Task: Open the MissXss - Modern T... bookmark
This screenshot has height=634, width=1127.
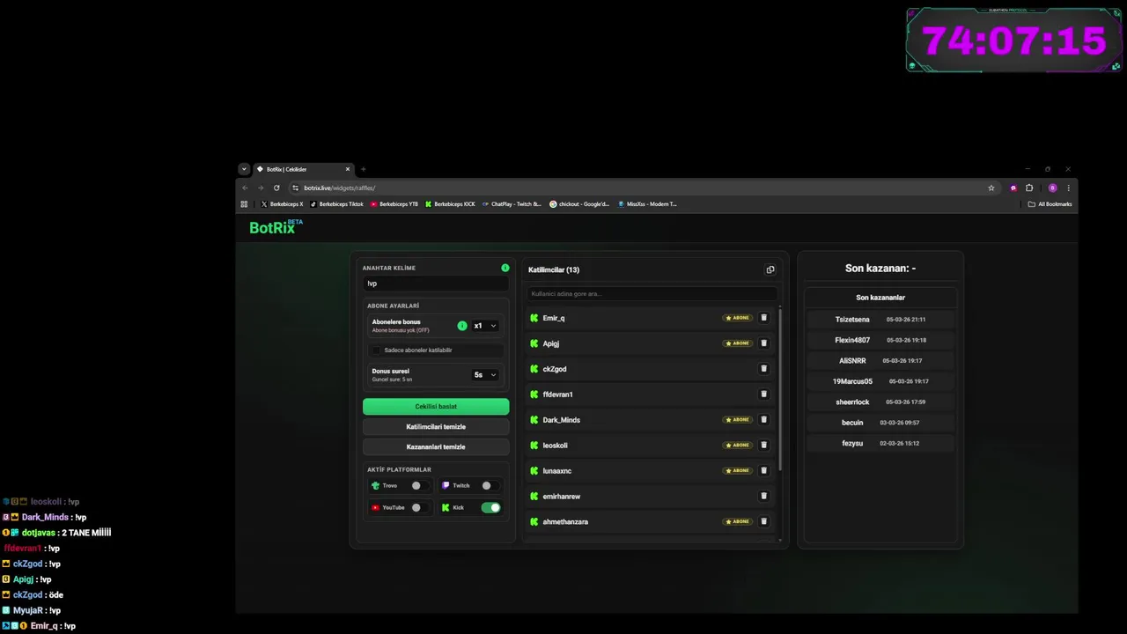Action: click(647, 203)
